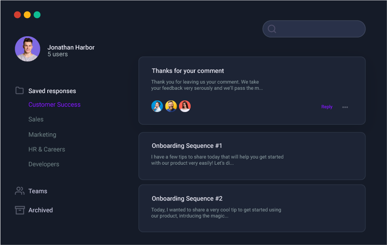
Task: Open the Onboarding Sequence #2 card
Action: [252, 208]
